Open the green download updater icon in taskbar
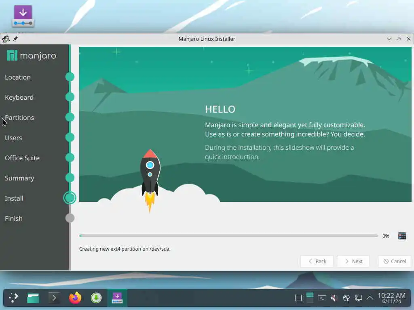The height and width of the screenshot is (310, 414). pyautogui.click(x=96, y=298)
